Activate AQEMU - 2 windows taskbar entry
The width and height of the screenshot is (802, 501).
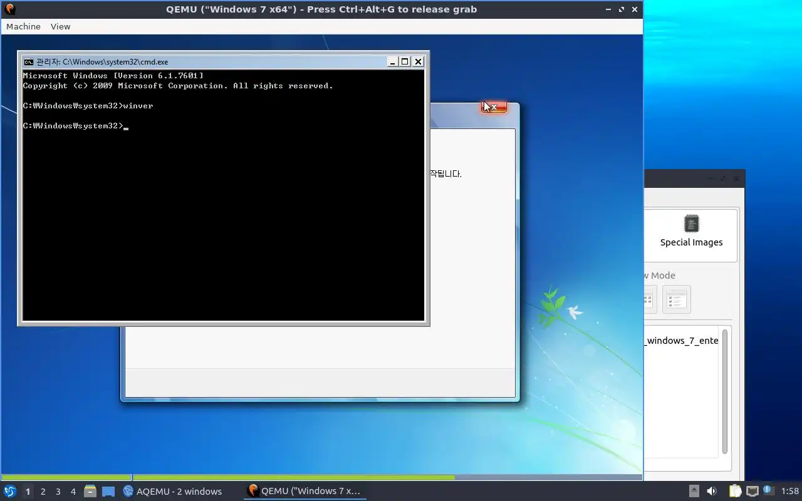pos(173,491)
